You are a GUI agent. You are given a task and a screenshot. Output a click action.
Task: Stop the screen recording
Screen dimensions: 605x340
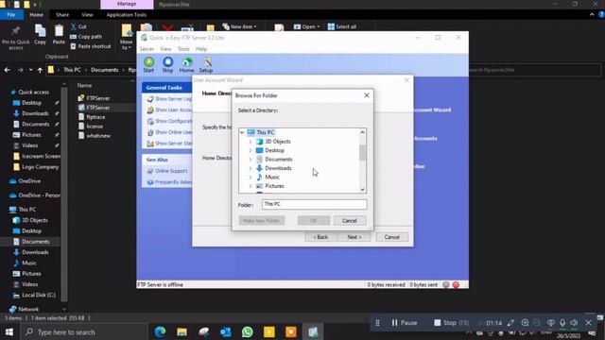452,323
